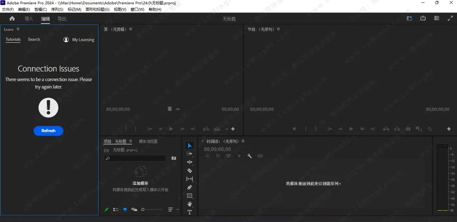This screenshot has width=457, height=222.
Task: Add a marker in the timeline
Action: [239, 156]
